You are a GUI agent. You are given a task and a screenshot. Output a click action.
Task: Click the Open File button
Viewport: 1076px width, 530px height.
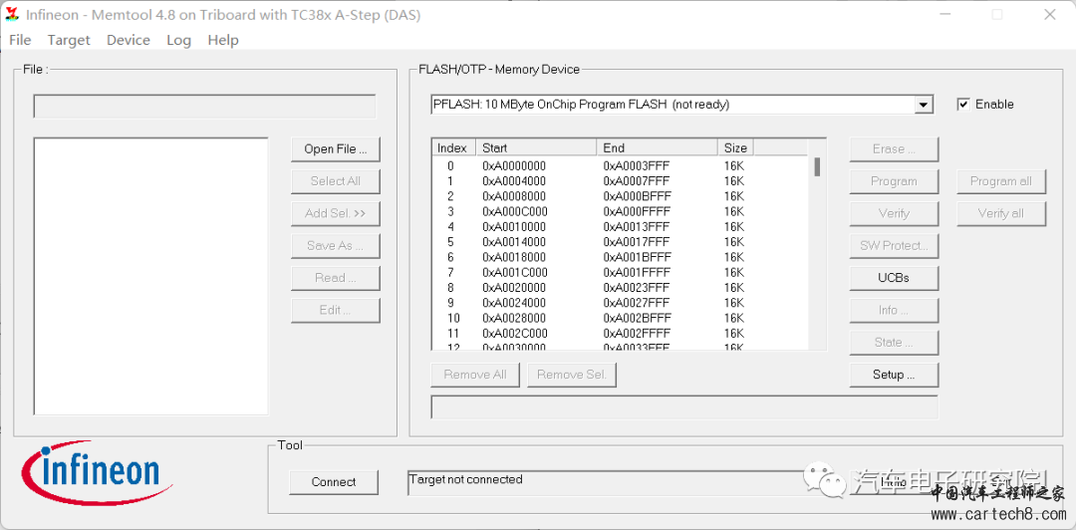pos(335,149)
